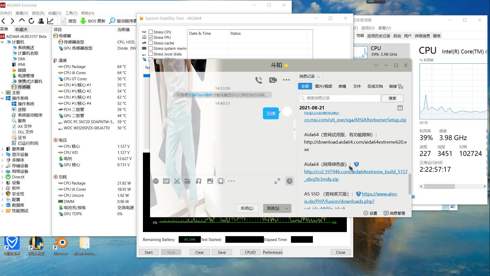Click the CPUID button
The image size is (490, 276).
click(250, 252)
